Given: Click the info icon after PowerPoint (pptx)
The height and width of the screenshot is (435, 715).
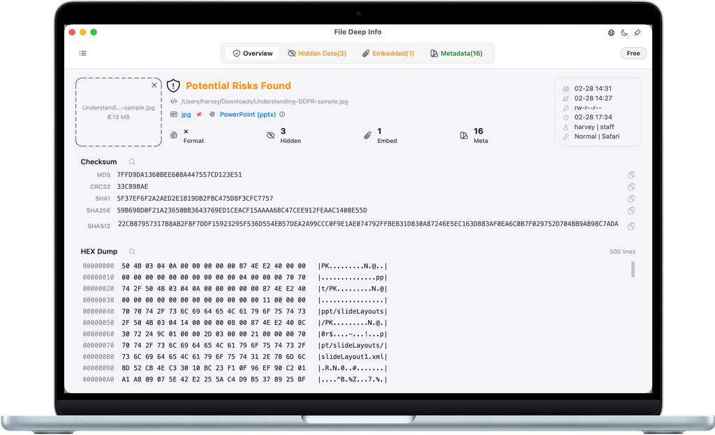Looking at the screenshot, I should tap(281, 114).
